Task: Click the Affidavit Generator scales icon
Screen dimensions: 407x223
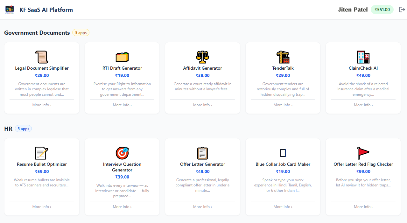Action: pos(202,57)
